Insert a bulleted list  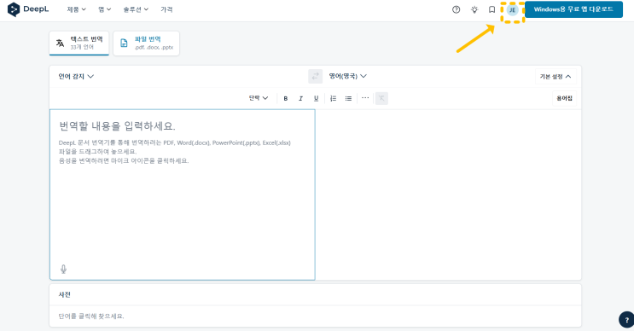click(x=348, y=98)
